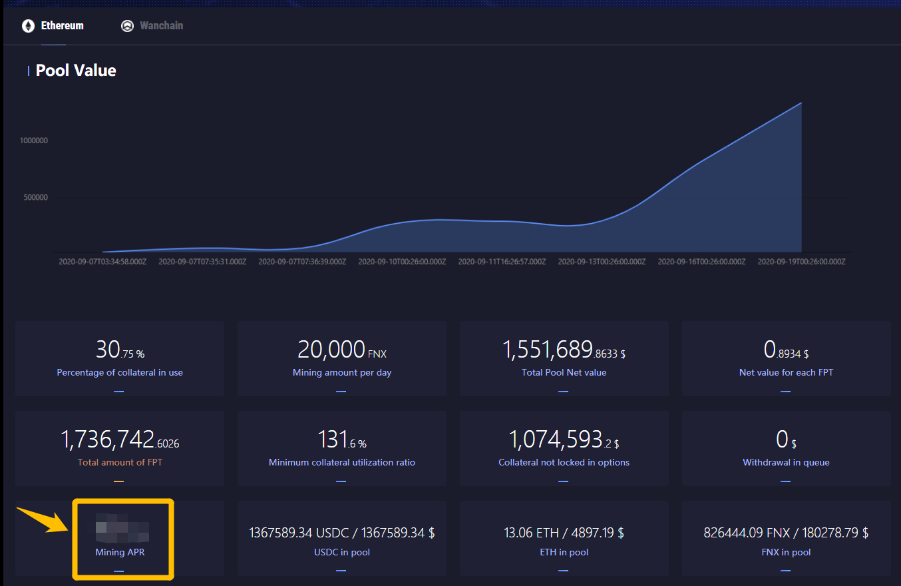
Task: Click the ETH in pool value
Action: point(564,533)
